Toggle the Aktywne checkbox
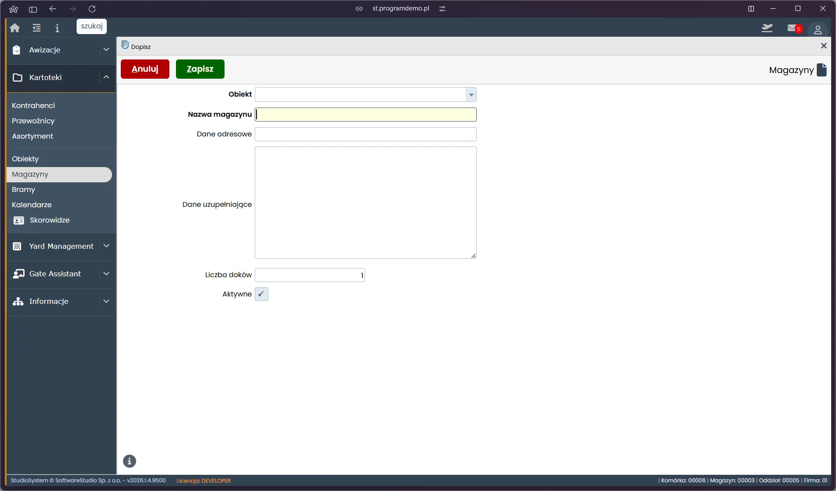The height and width of the screenshot is (491, 836). coord(261,294)
